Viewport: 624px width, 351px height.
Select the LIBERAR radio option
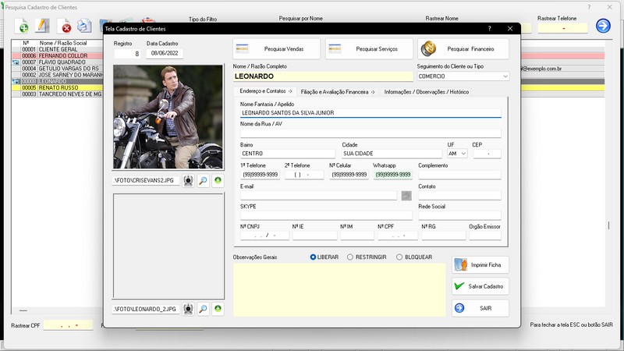pyautogui.click(x=314, y=257)
